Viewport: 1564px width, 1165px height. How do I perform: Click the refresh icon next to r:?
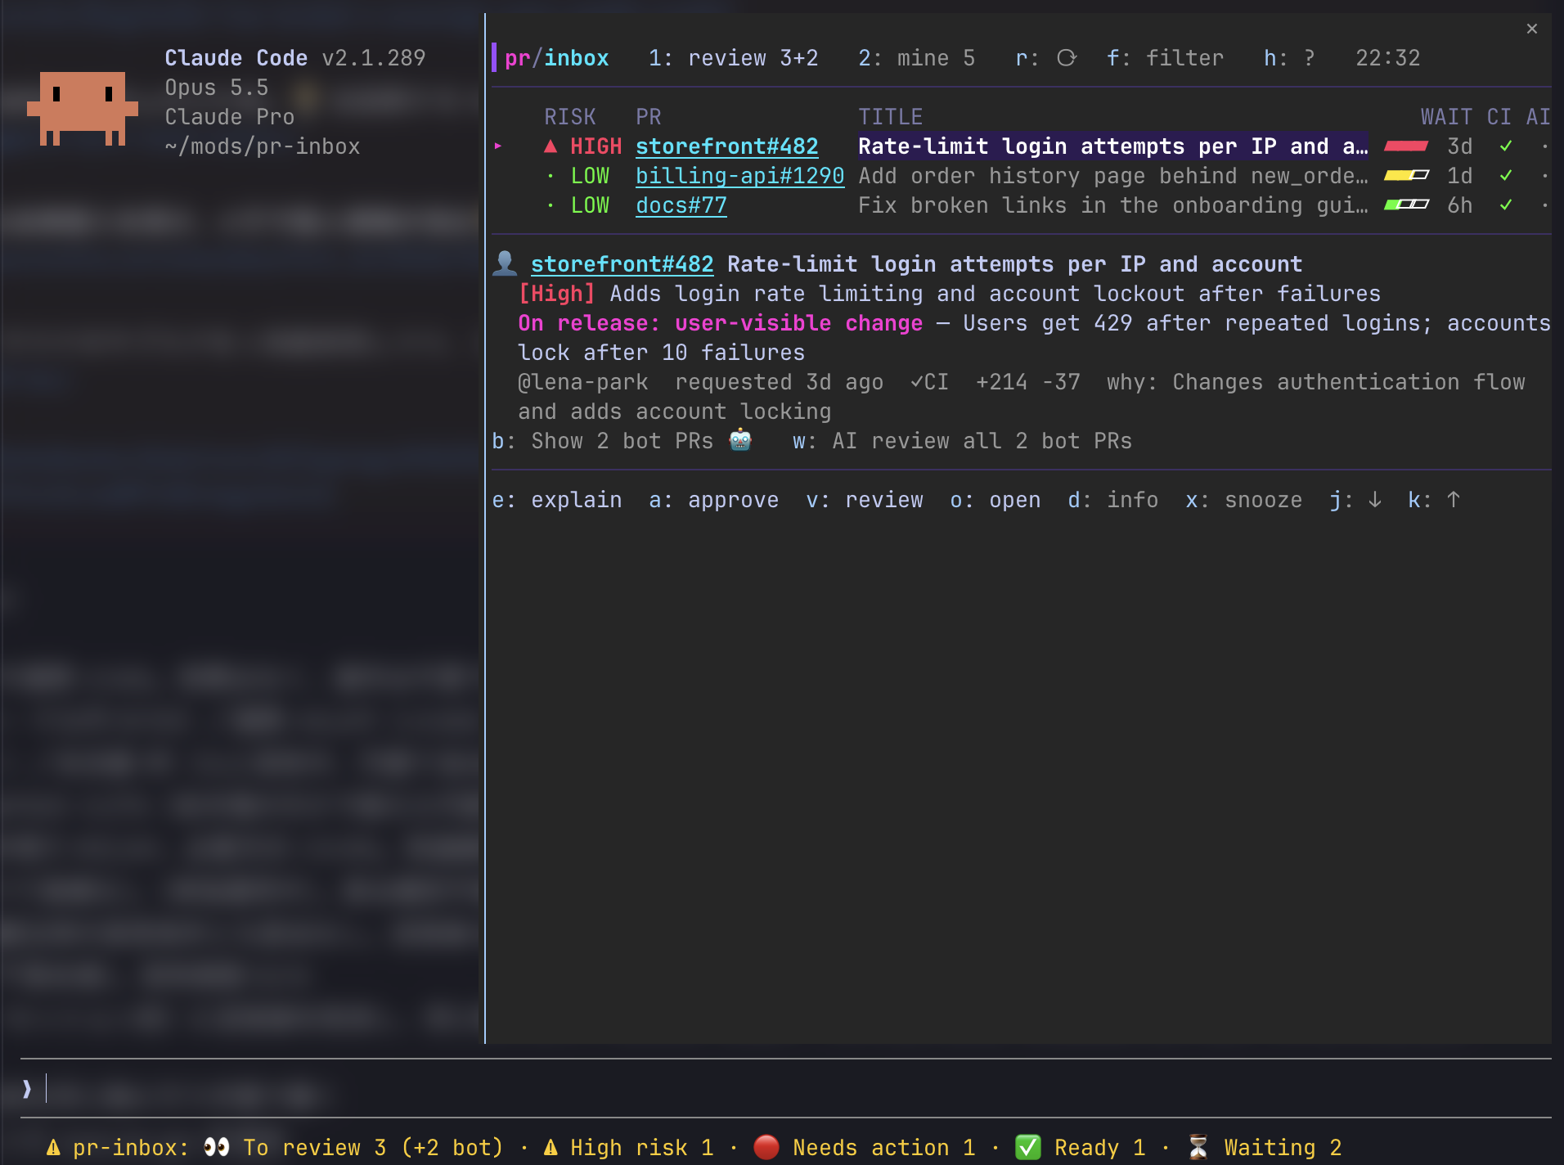[x=1067, y=58]
